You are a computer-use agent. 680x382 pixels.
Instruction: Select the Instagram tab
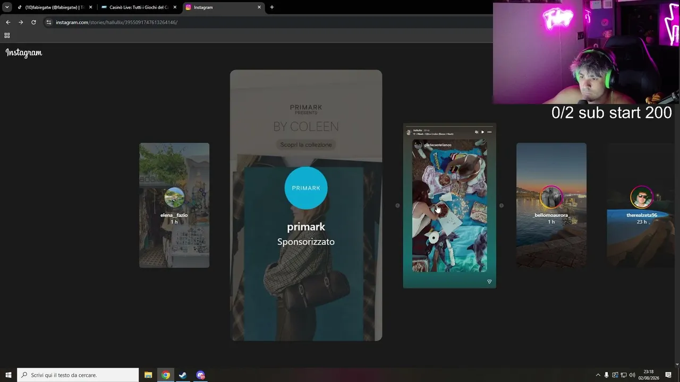pos(223,7)
